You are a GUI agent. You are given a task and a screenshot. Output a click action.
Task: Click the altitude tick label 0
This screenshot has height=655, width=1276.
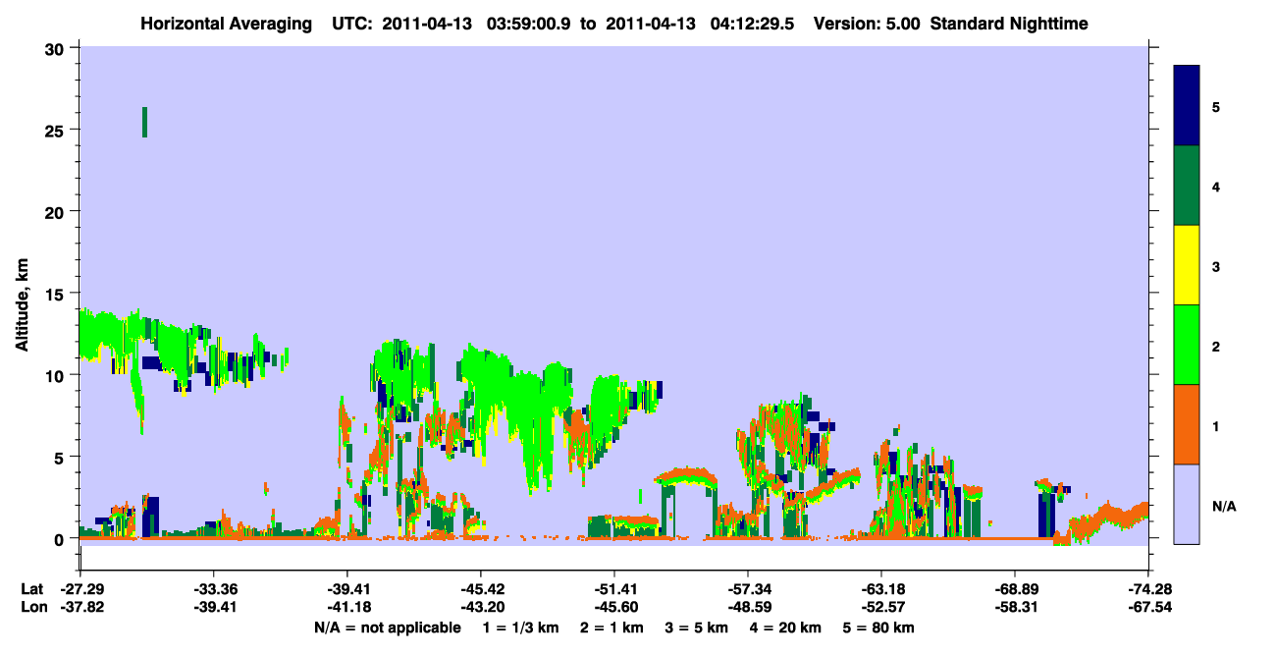tap(62, 539)
